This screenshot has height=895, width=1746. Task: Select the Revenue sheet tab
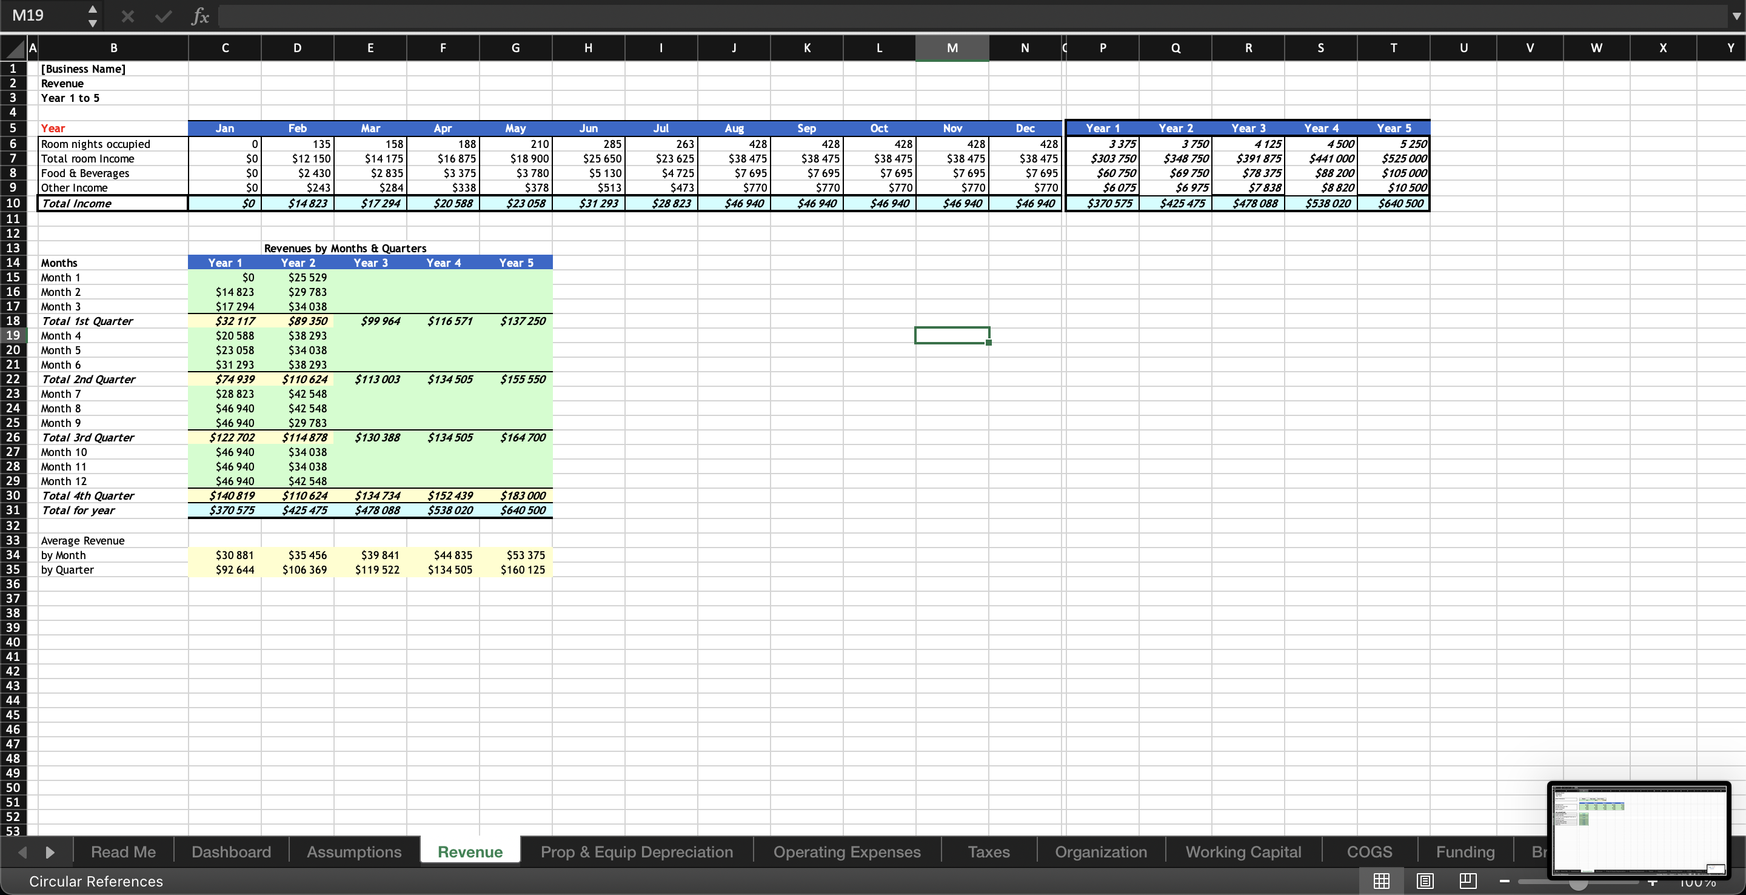[470, 851]
